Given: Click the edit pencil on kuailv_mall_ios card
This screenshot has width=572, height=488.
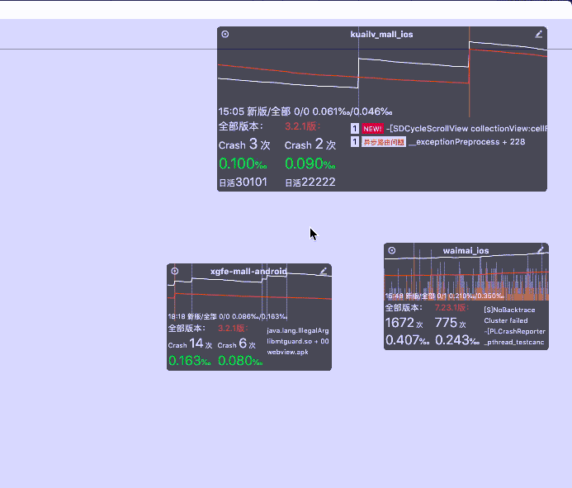Looking at the screenshot, I should coord(539,34).
